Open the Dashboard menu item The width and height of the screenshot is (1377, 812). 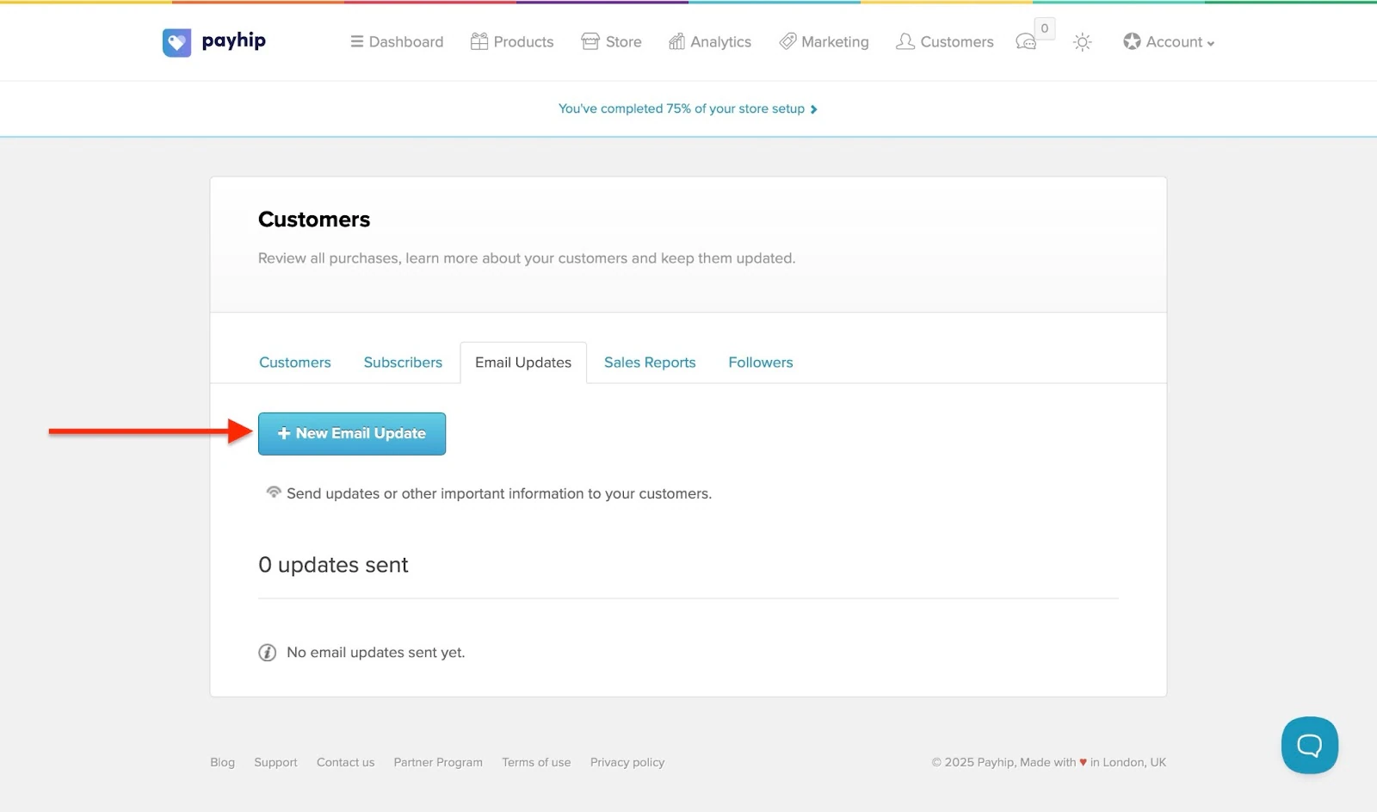397,41
